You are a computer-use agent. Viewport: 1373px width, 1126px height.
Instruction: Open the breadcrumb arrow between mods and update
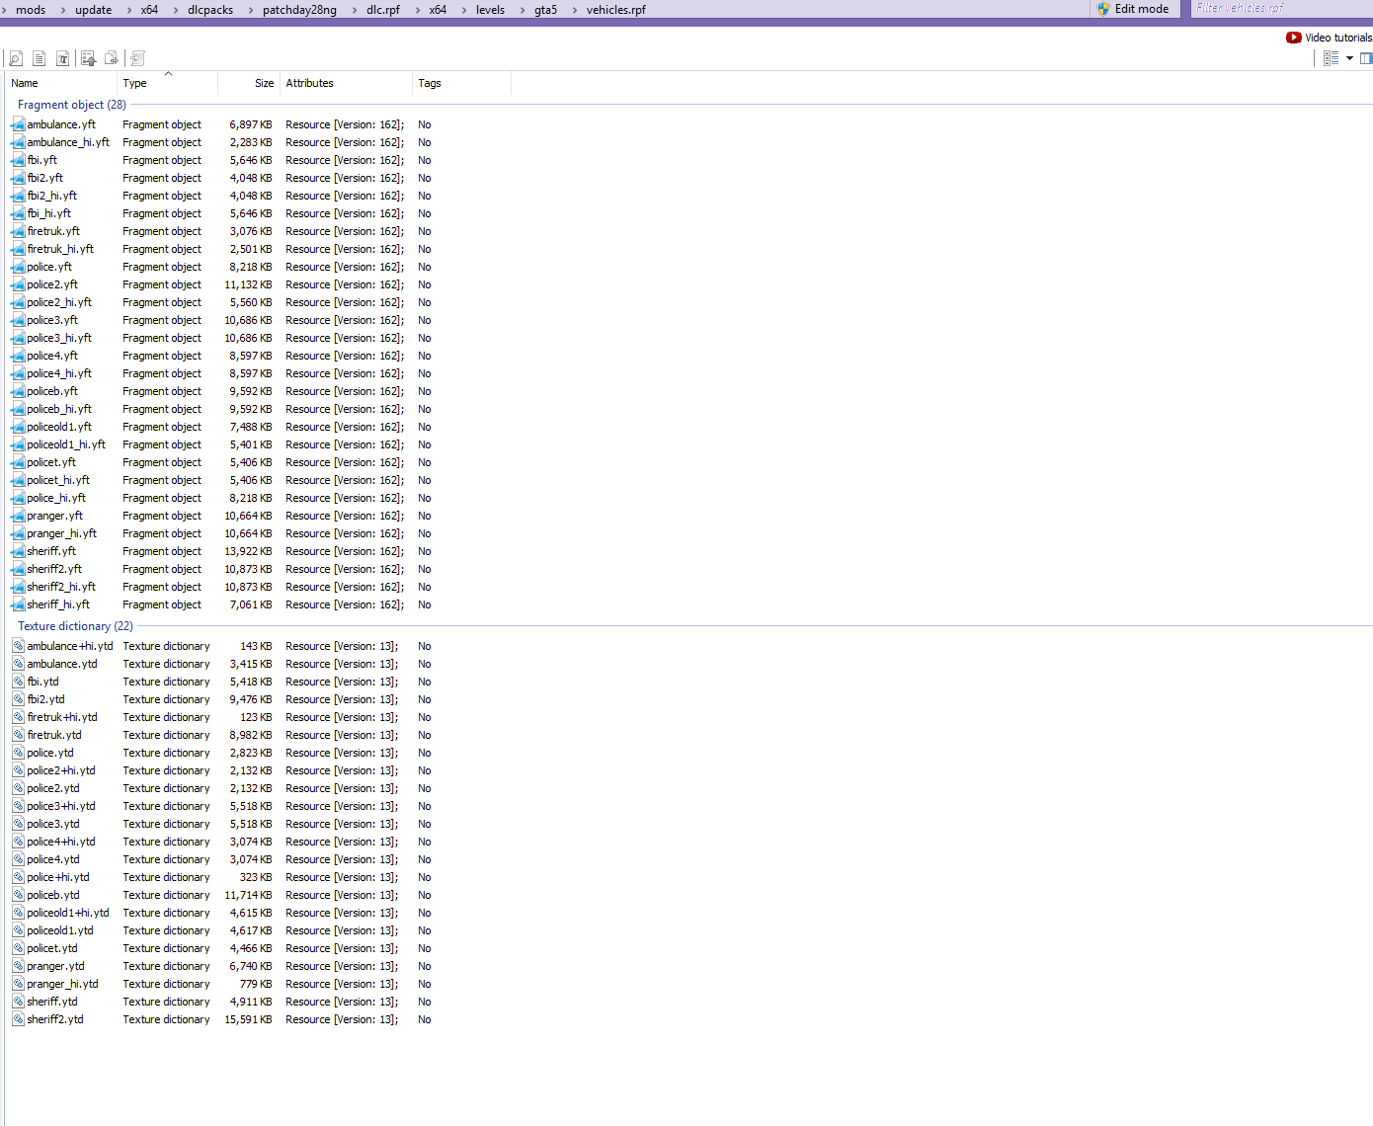pyautogui.click(x=63, y=10)
